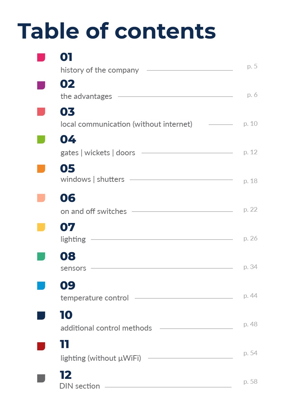Open 'temperature control' entry

coord(95,298)
